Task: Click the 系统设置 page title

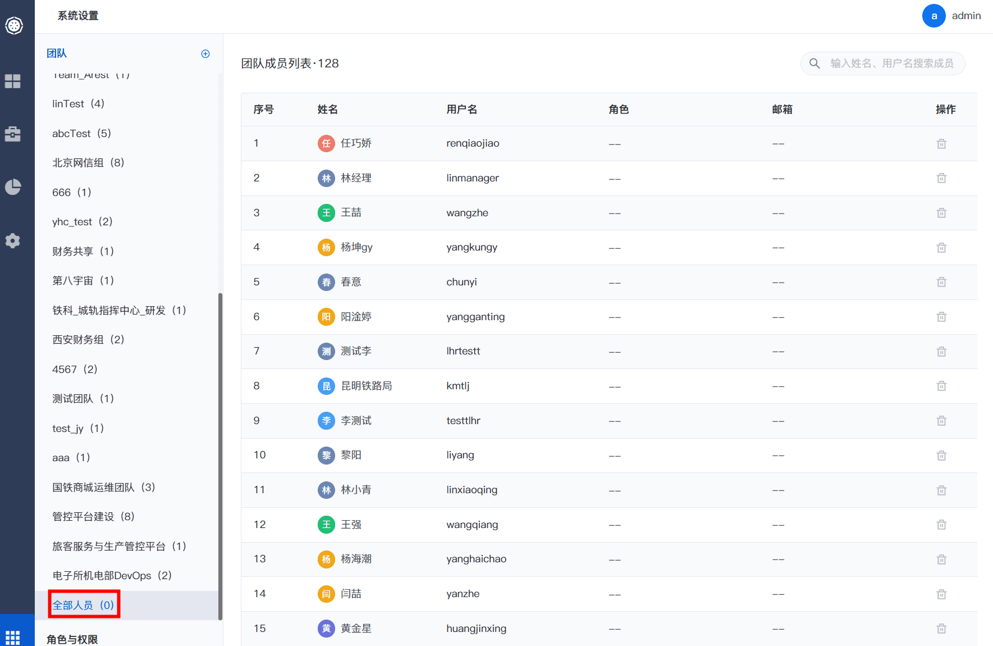Action: (78, 16)
